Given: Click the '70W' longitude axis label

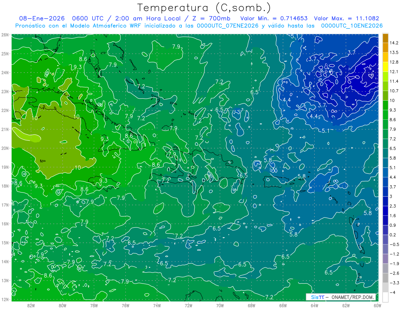Looking at the screenshot, I should tap(220, 305).
